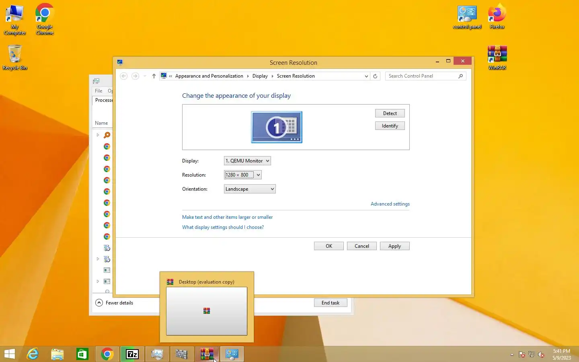This screenshot has height=362, width=579.
Task: Click the Screen Resolution breadcrumb
Action: click(296, 76)
